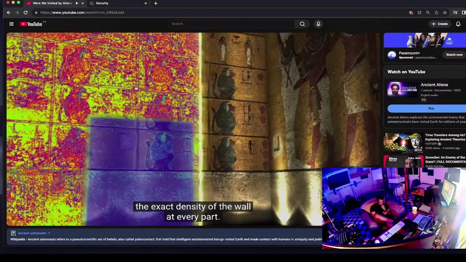This screenshot has width=466, height=262.
Task: Bookmark this page with star icon
Action: point(445,12)
